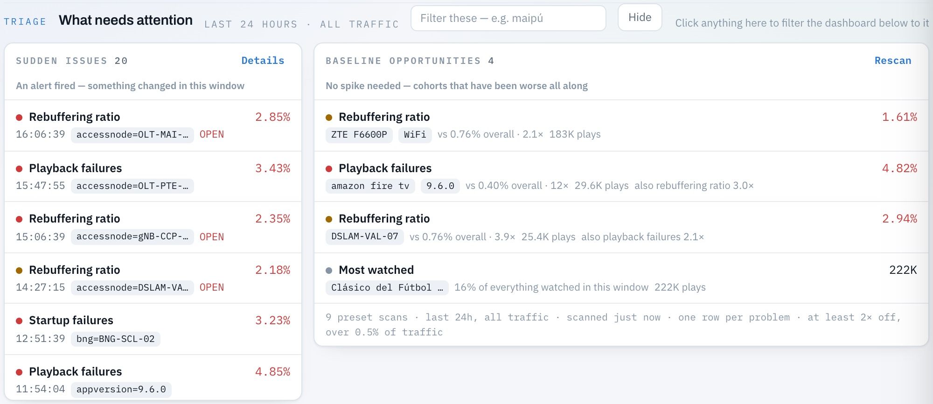This screenshot has height=404, width=933.
Task: Select the DSLAM-VAL-07 cohort chip
Action: click(x=364, y=237)
